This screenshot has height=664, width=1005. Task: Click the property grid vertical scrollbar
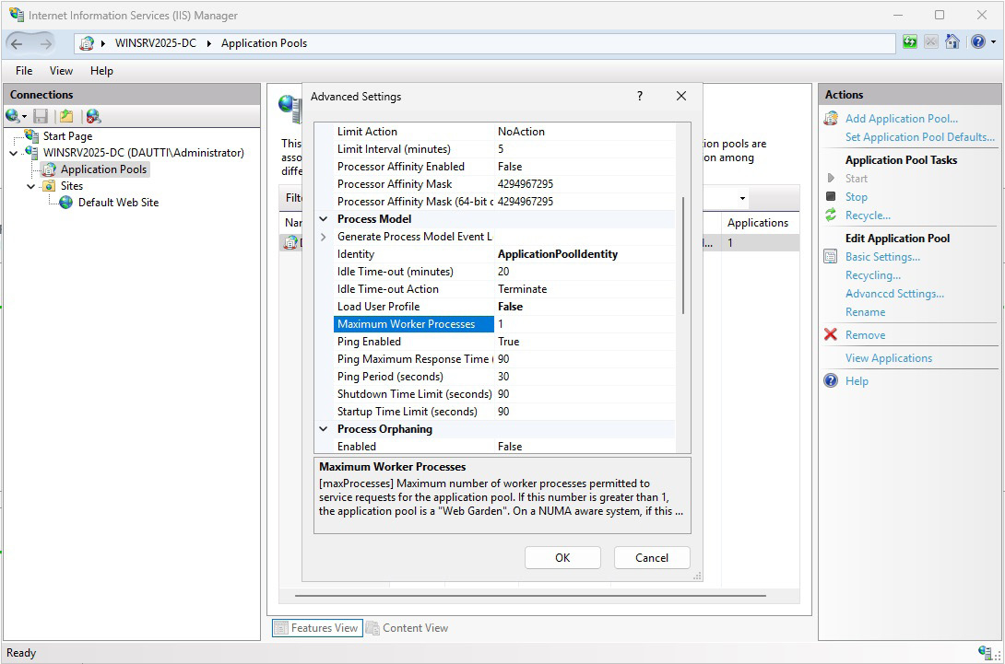pos(683,255)
